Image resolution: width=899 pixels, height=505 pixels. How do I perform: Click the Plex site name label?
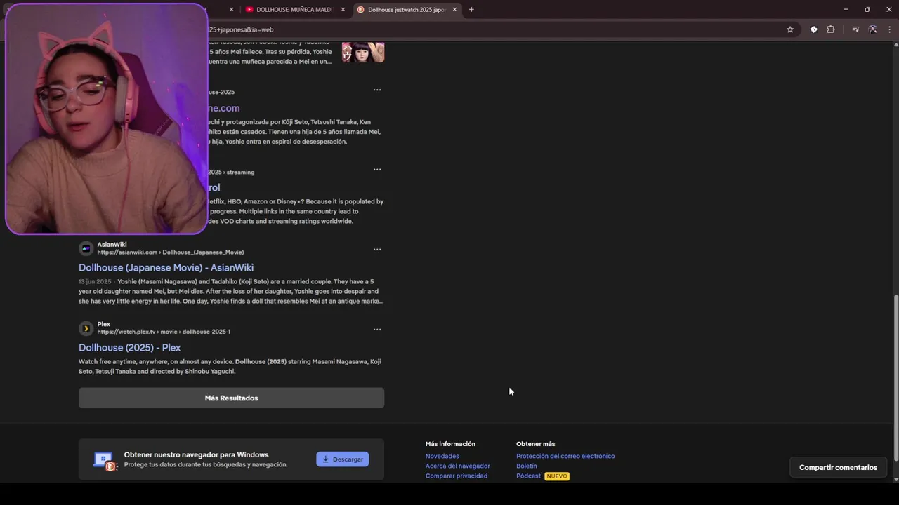point(104,324)
